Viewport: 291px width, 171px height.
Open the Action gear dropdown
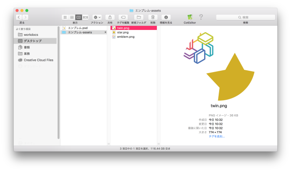click(x=97, y=17)
